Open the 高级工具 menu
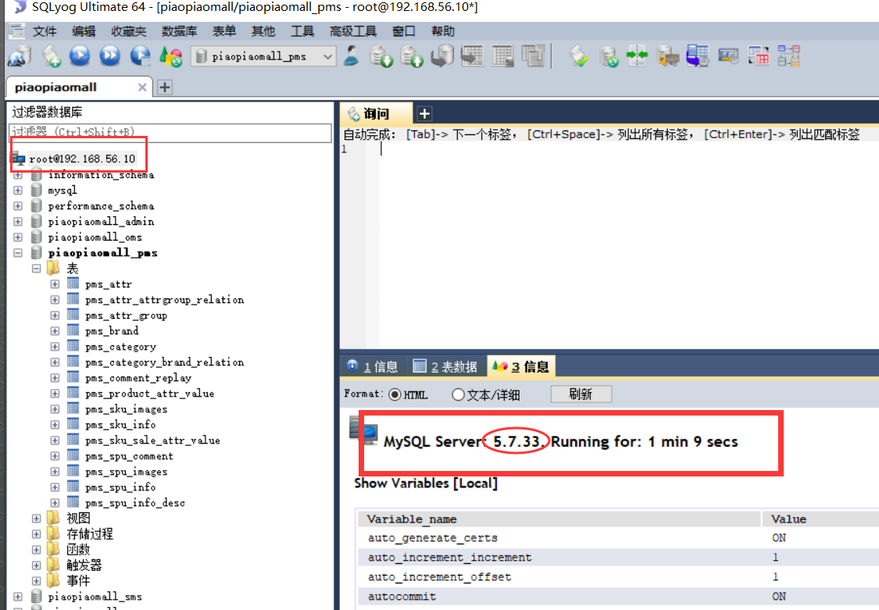879x610 pixels. click(352, 31)
